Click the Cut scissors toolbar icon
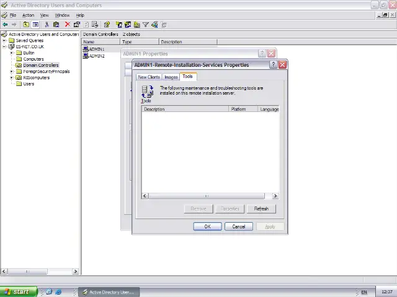Viewport: 397px width, 297px height. point(47,25)
